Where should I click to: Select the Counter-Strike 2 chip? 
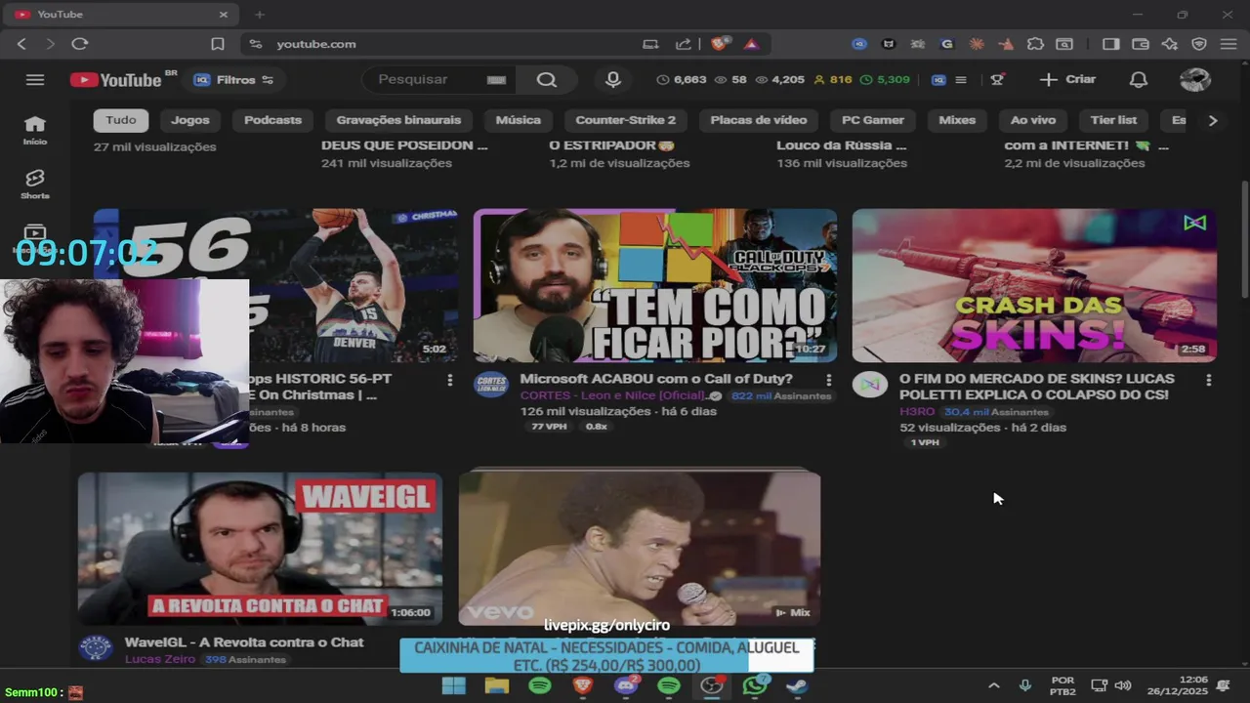coord(625,120)
